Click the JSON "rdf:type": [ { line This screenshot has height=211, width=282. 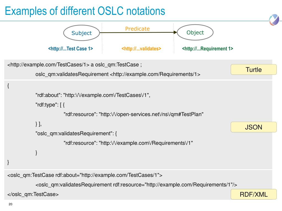tap(50, 105)
